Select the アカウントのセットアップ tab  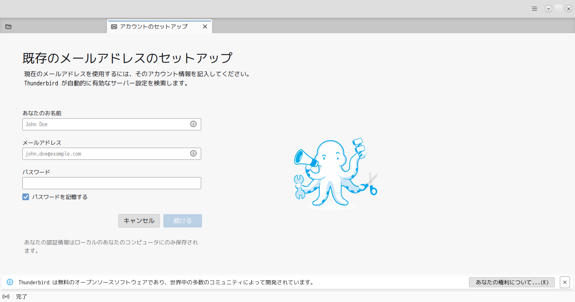pyautogui.click(x=160, y=26)
